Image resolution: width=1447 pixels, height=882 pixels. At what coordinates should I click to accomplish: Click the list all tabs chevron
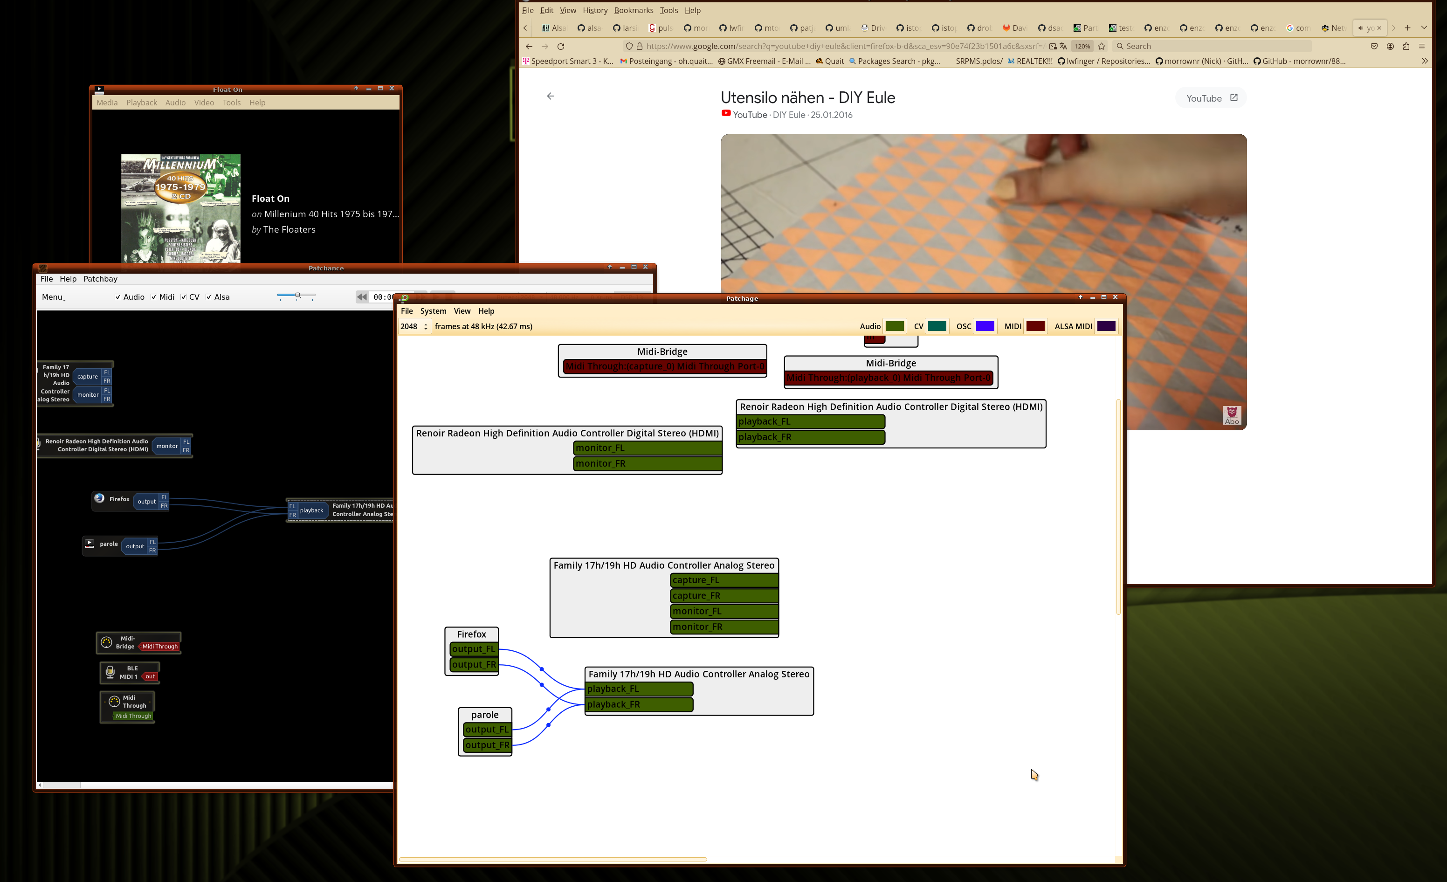(x=1424, y=28)
